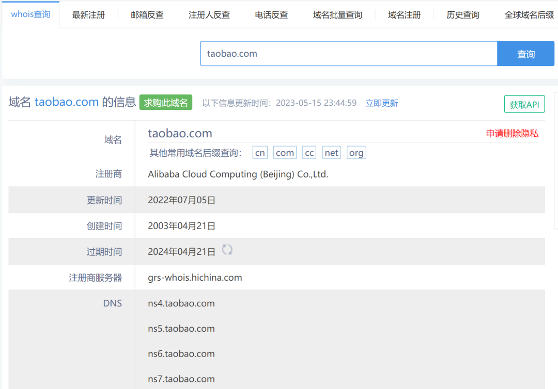Click the refresh icon beside expiration date
The height and width of the screenshot is (389, 558).
point(227,250)
